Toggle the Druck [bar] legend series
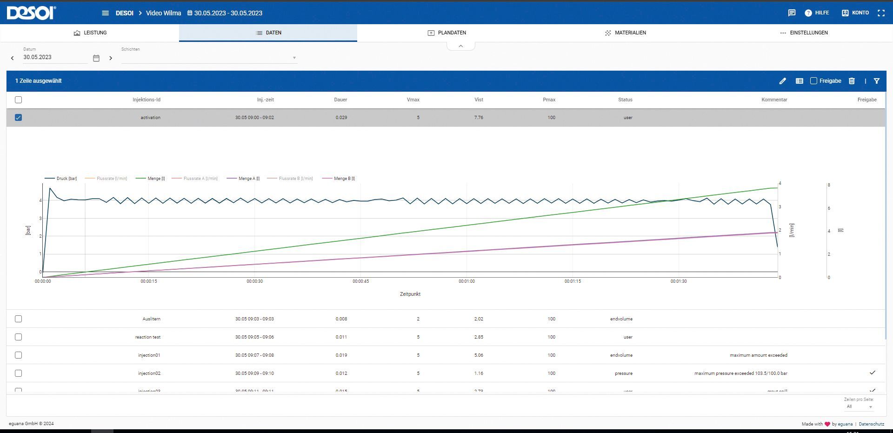Screen dimensions: 893x433 pyautogui.click(x=61, y=179)
